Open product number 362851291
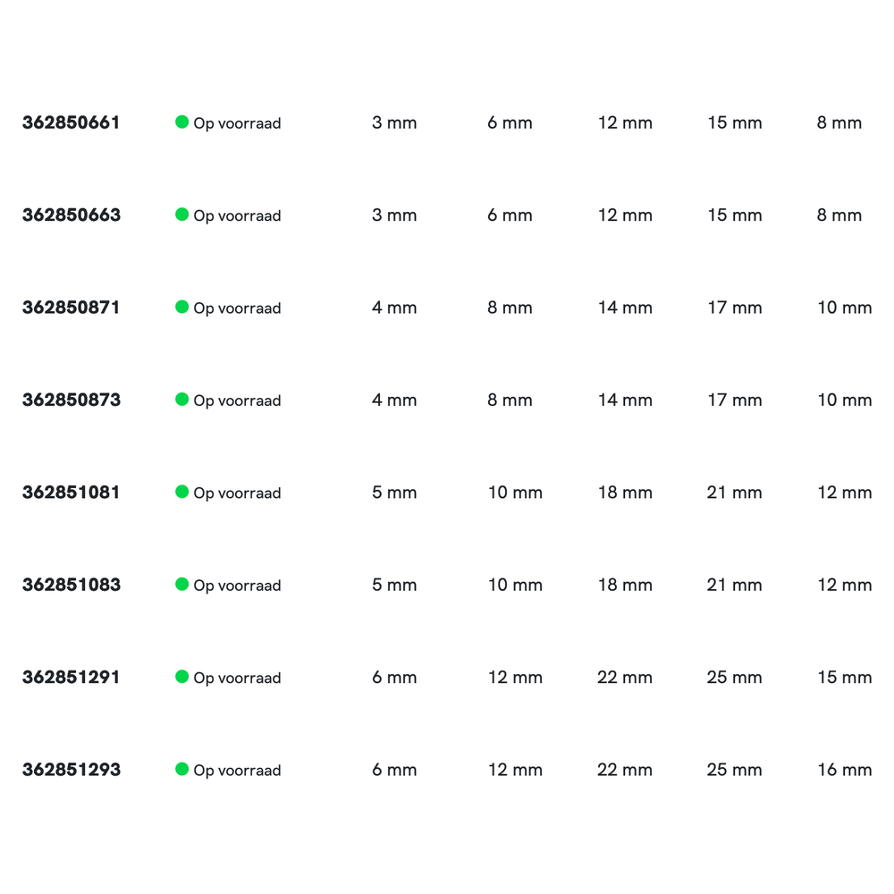 (x=71, y=678)
